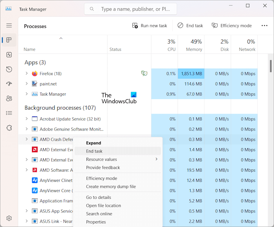Toggle the hamburger navigation menu
Viewport: 274px width, 227px height.
[9, 25]
